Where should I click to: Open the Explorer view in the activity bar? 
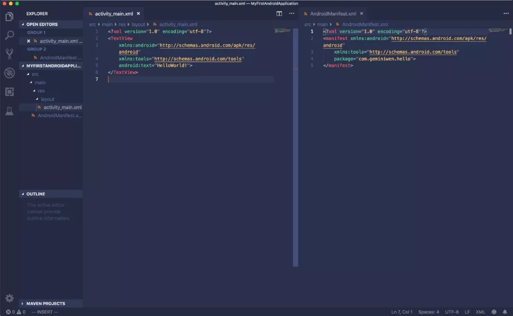[9, 16]
